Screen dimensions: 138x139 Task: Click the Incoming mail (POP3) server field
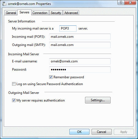80,37
